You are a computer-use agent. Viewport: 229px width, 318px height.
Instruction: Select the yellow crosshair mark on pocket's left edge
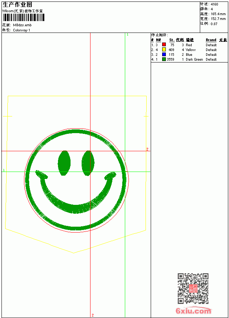tap(7, 116)
